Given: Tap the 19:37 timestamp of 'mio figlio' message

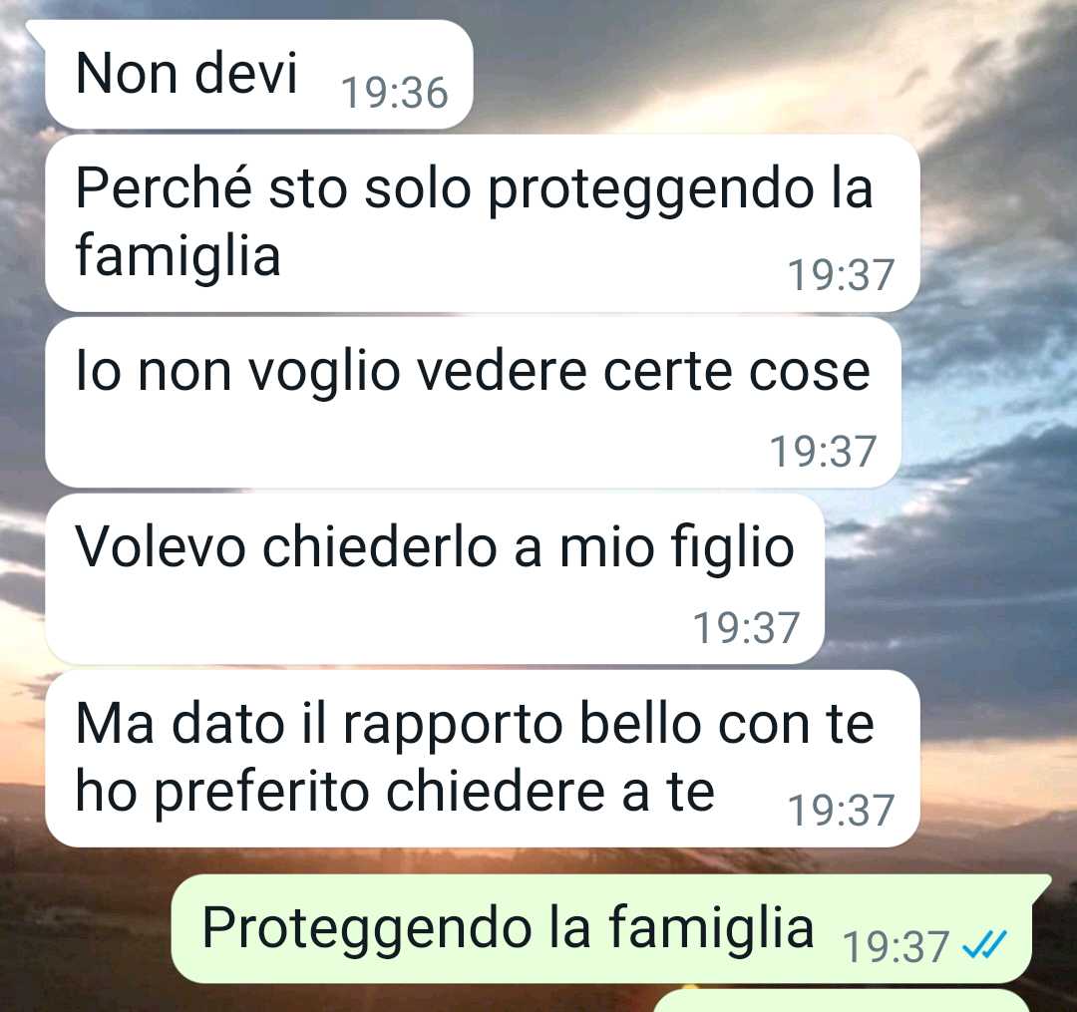Looking at the screenshot, I should pyautogui.click(x=747, y=628).
